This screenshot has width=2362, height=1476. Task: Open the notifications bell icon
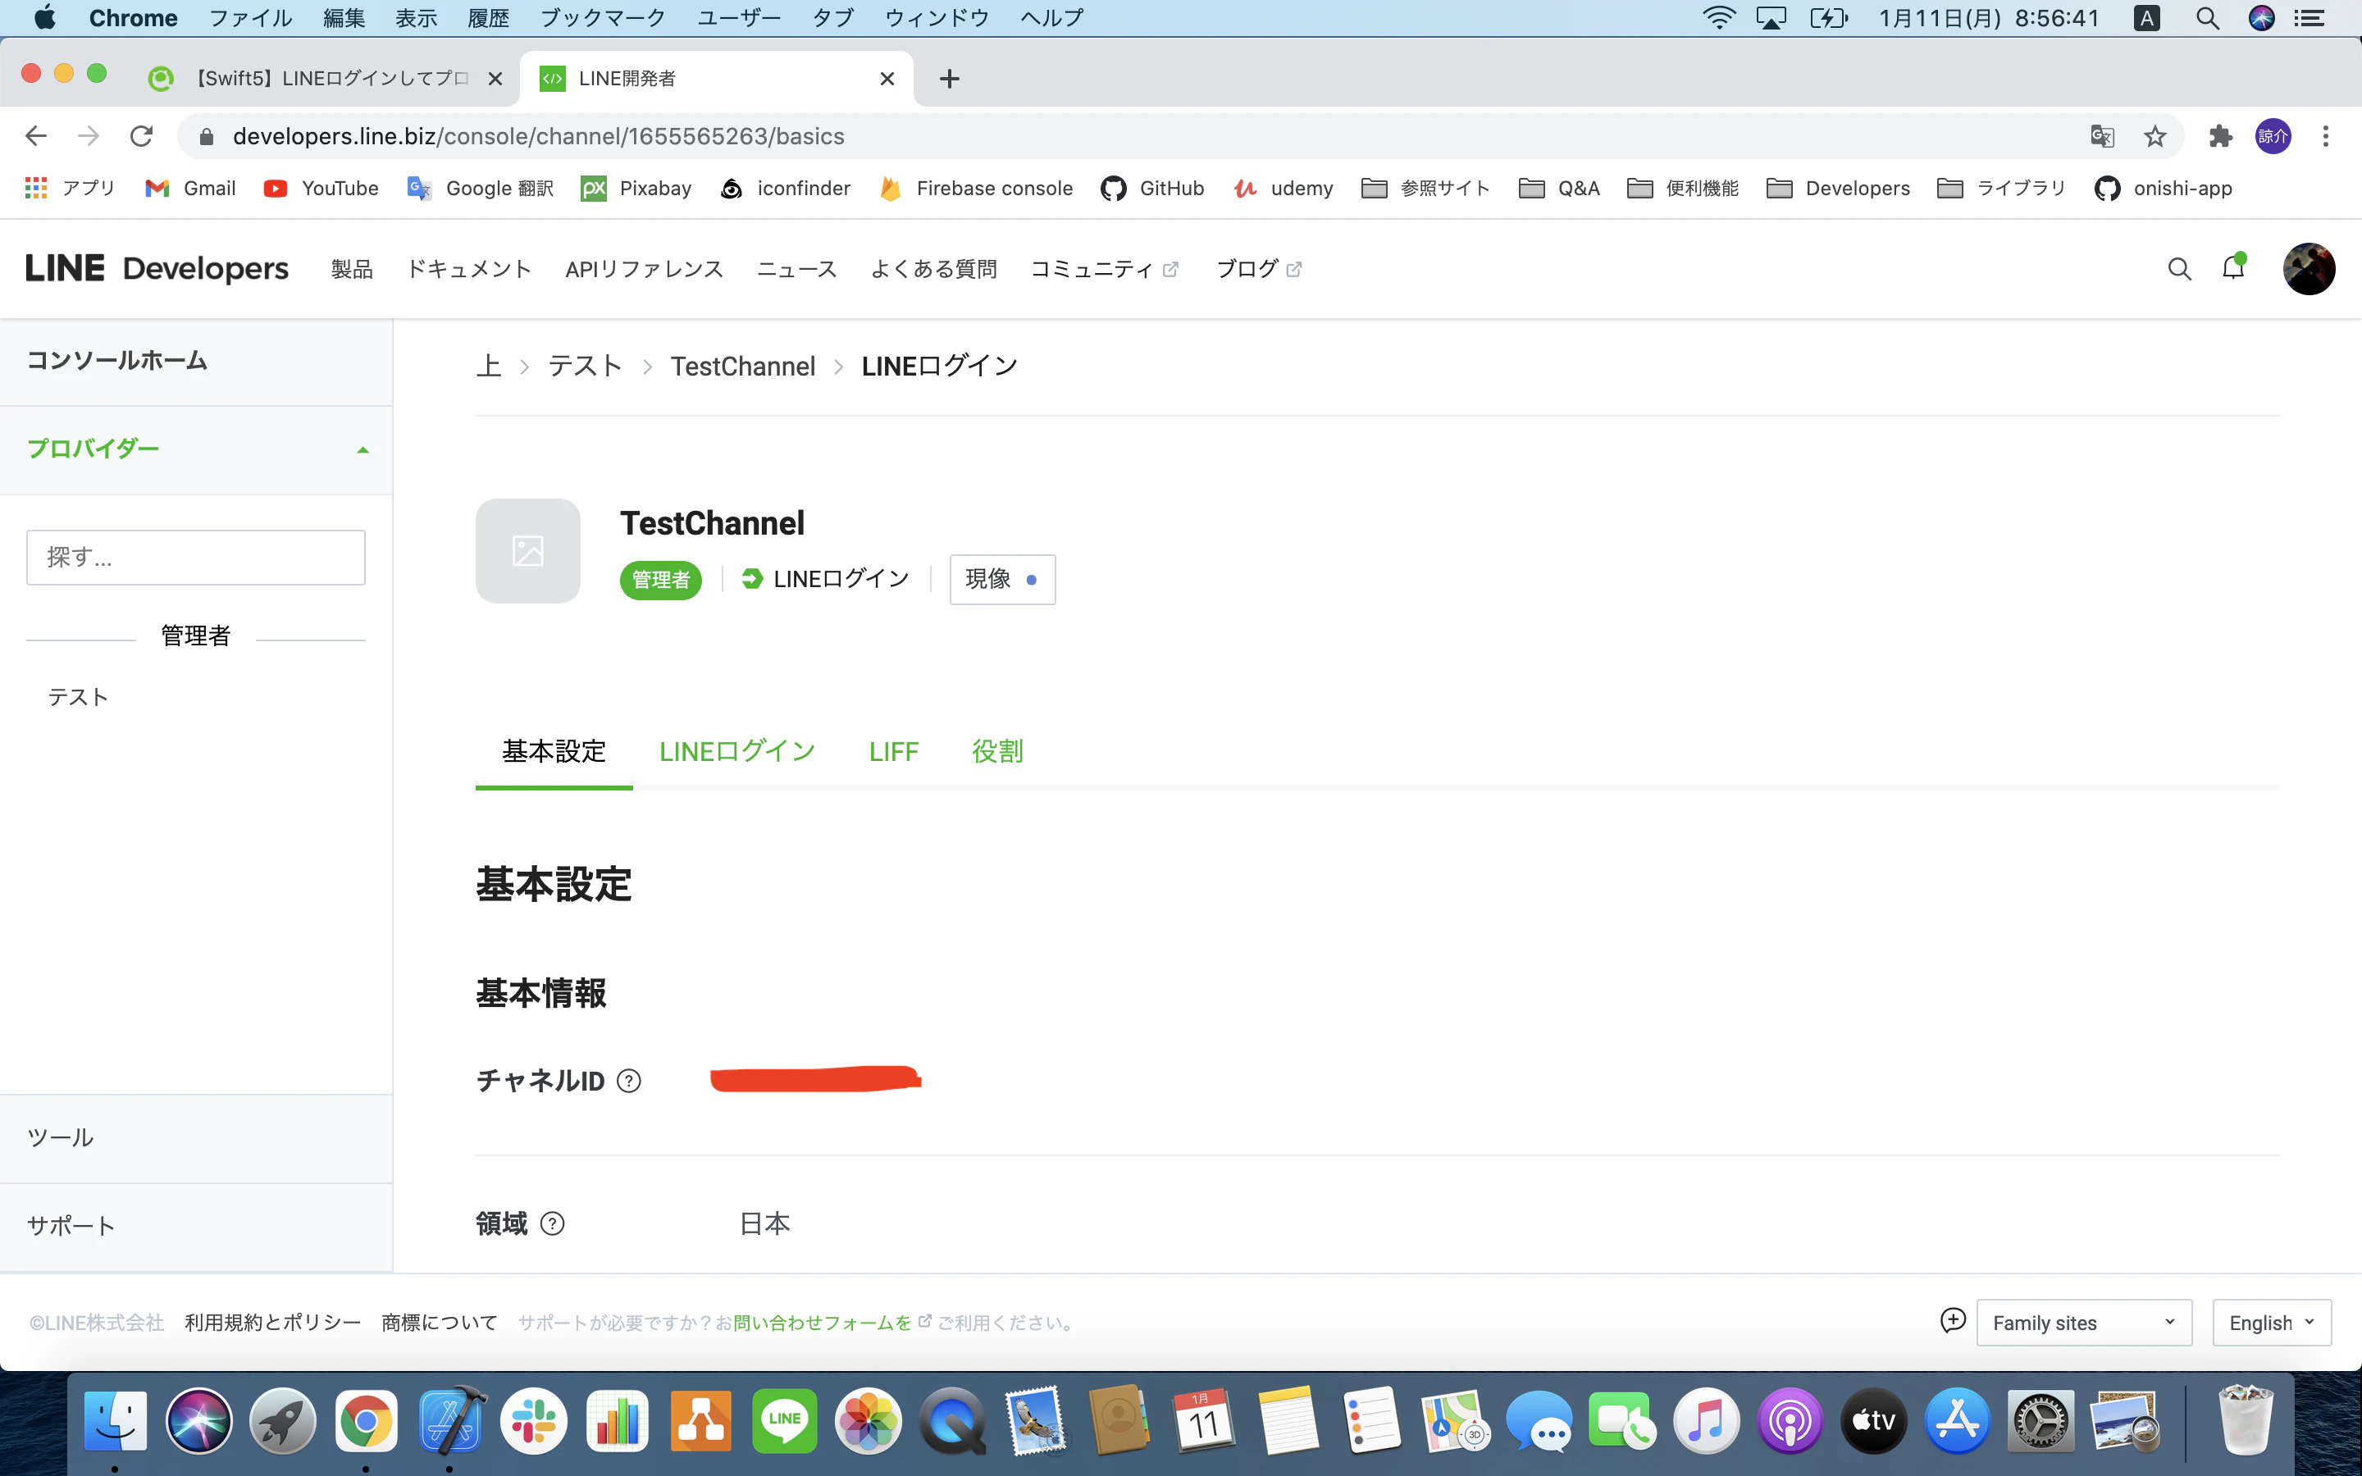(x=2233, y=267)
